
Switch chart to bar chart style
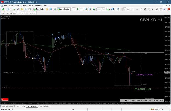click(x=74, y=9)
